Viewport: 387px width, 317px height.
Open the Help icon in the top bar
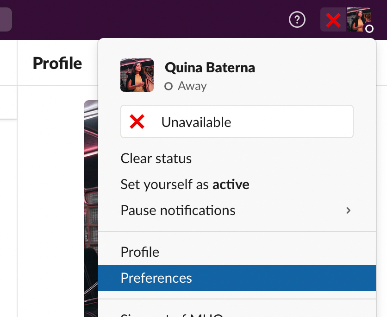(297, 20)
